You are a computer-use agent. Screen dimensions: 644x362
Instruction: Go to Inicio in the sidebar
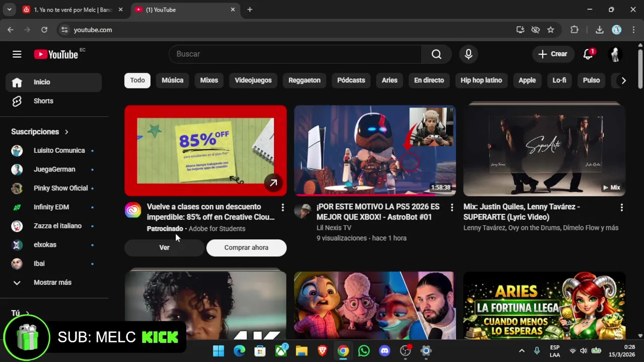[x=54, y=82]
